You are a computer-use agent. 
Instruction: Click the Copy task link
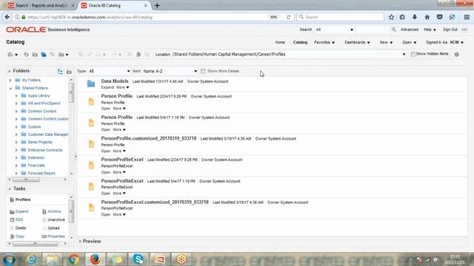click(20, 236)
